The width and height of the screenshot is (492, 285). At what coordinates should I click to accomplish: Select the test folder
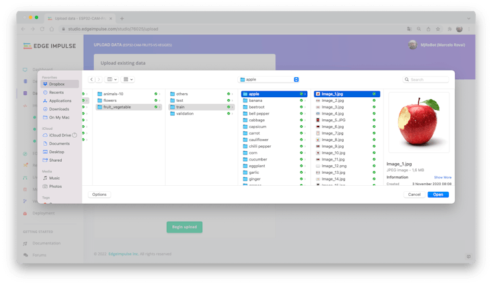[201, 101]
